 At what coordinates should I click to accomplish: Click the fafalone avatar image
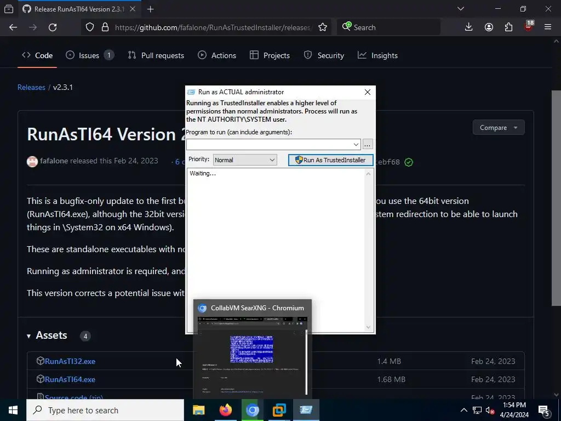coord(32,162)
